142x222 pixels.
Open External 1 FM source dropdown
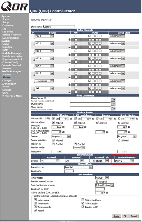[50, 161]
